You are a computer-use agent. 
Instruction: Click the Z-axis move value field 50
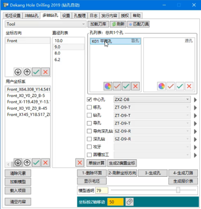[x=115, y=202]
